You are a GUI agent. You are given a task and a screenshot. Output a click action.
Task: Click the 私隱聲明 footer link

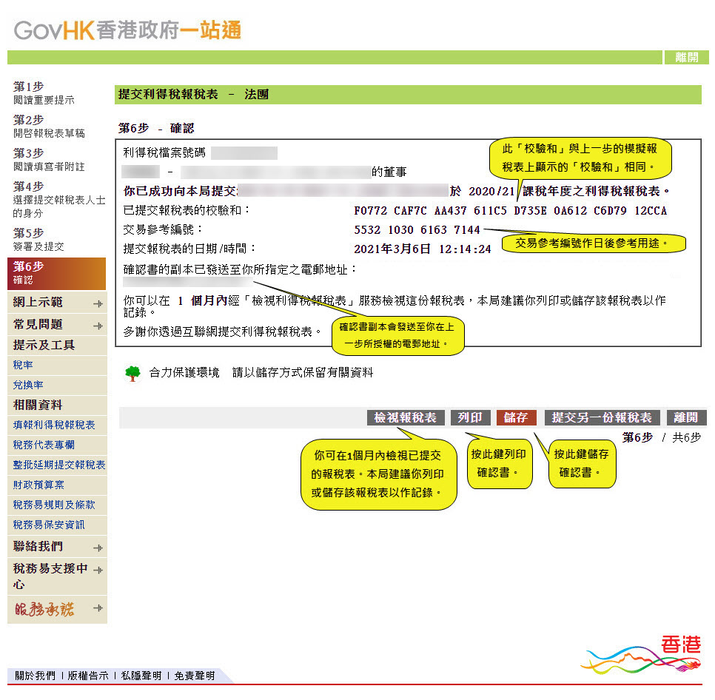[x=141, y=676]
